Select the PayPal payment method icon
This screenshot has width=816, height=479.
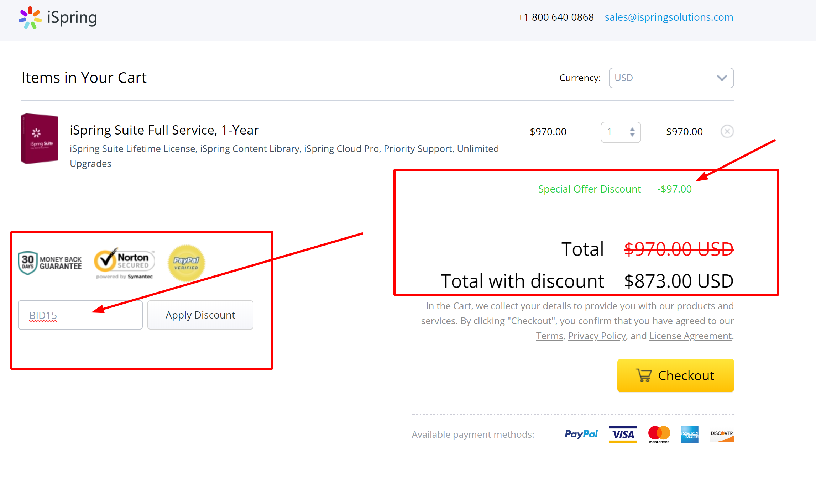tap(581, 434)
